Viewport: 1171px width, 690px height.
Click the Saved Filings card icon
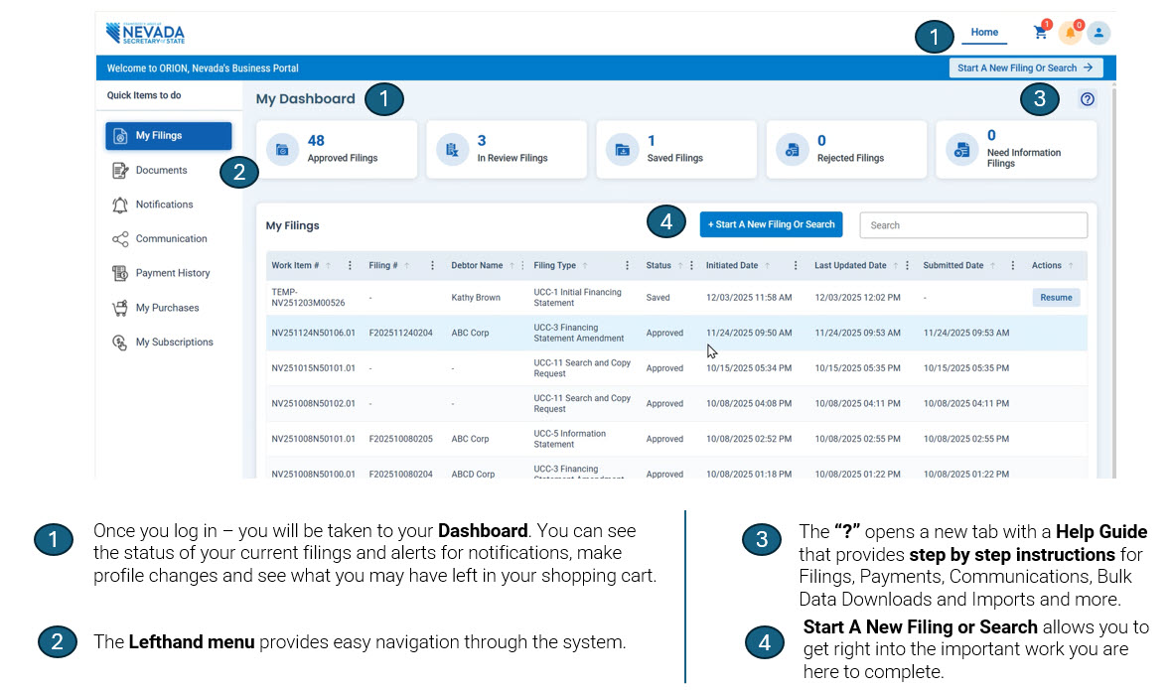click(x=622, y=149)
